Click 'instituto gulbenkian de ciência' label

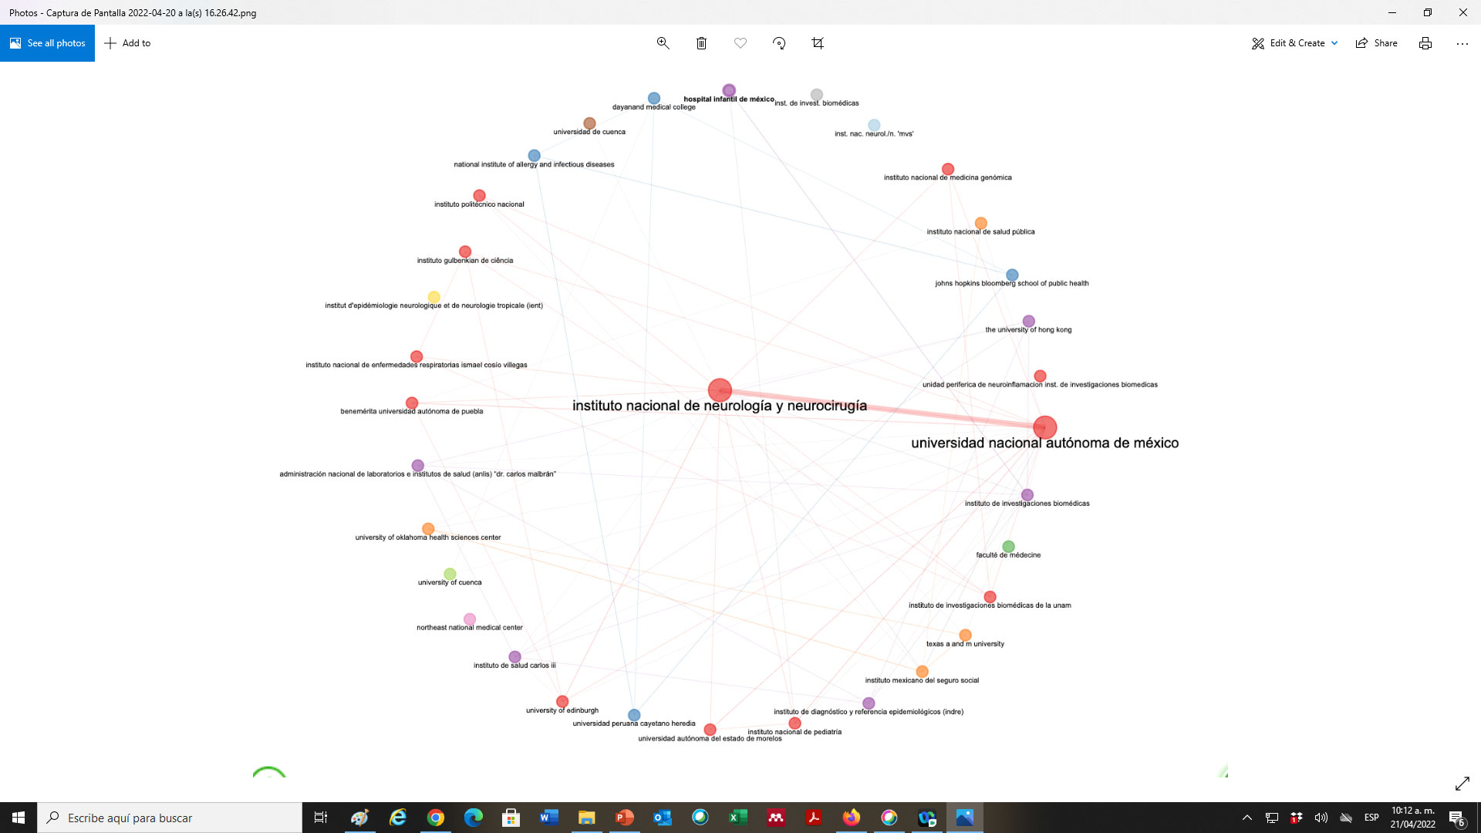465,261
